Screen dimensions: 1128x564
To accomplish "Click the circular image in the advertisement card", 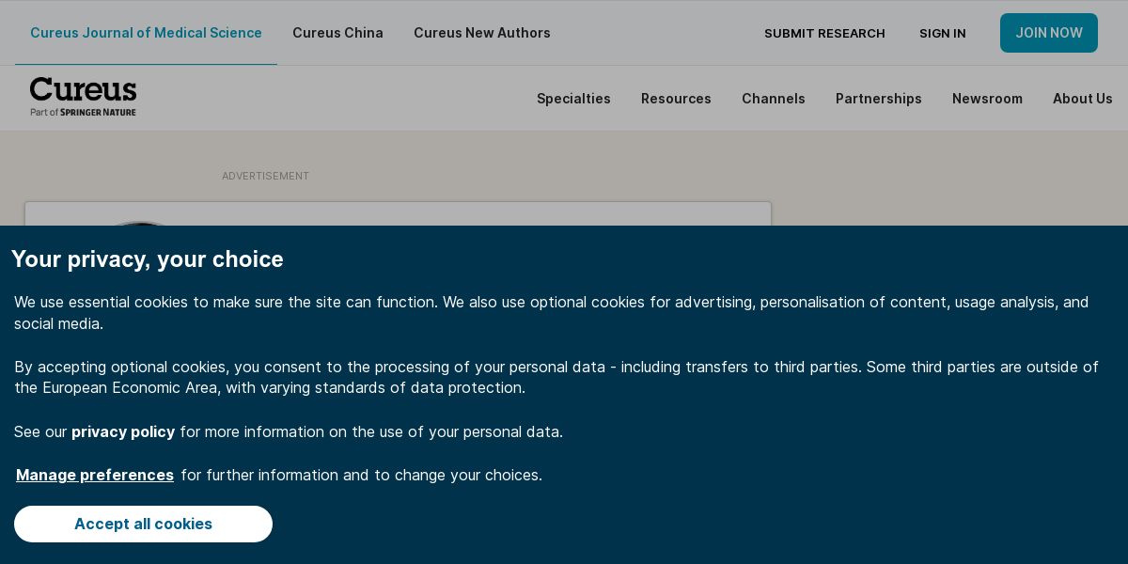I will tap(141, 223).
